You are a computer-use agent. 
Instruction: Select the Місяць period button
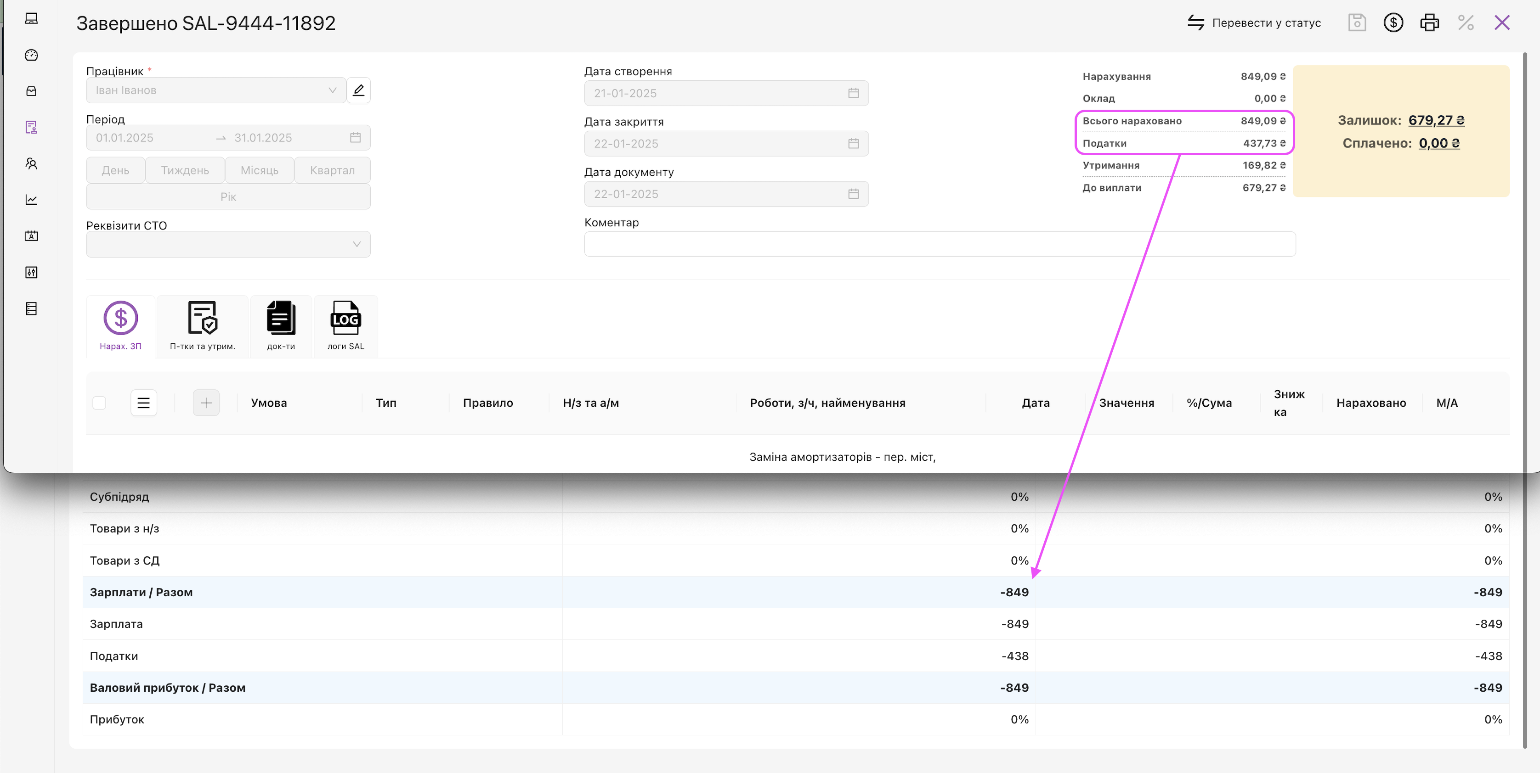tap(259, 170)
